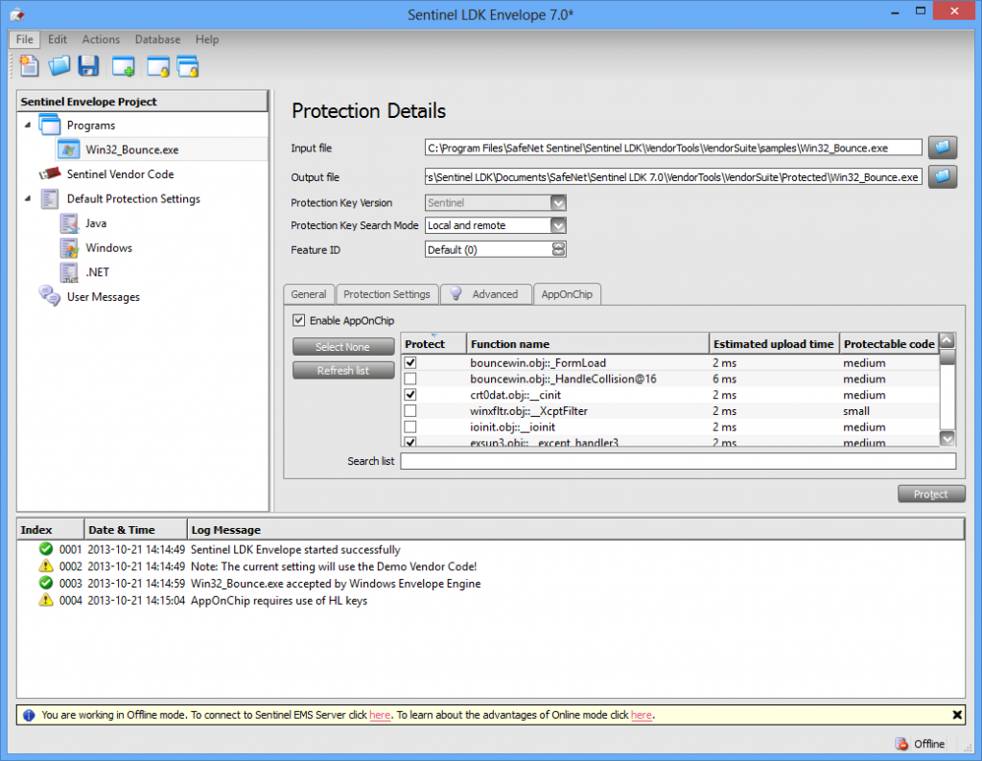Click the function list scrollbar down arrow

click(947, 439)
